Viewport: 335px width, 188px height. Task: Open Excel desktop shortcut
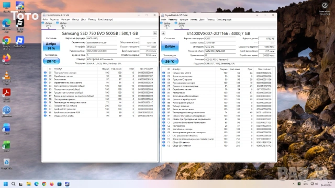[x=6, y=146]
